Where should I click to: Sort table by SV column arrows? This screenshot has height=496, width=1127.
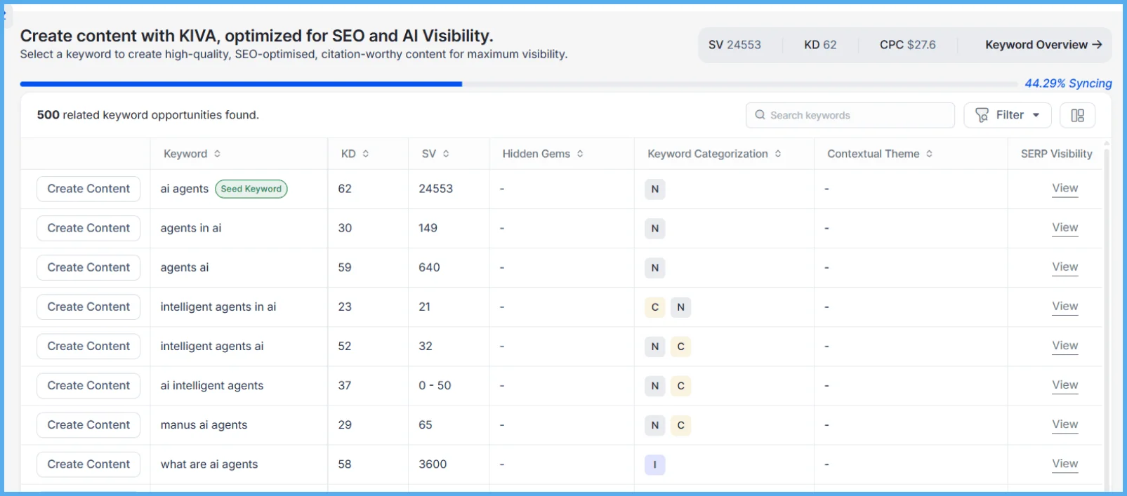pyautogui.click(x=446, y=154)
